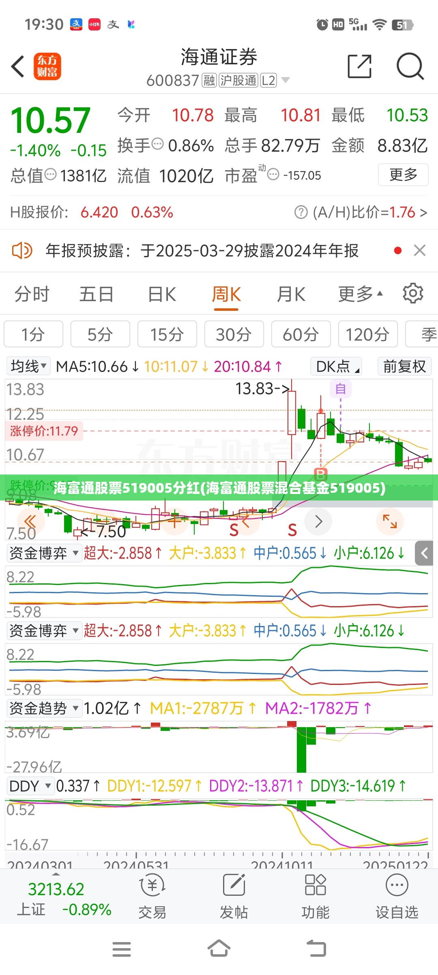This screenshot has width=438, height=975.
Task: Tap the red dot beside announcement
Action: point(398,250)
